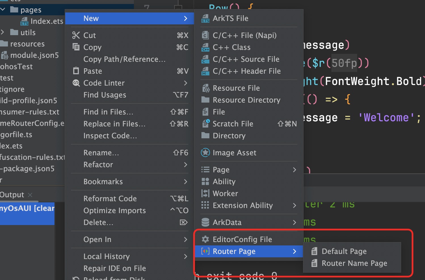
Task: Click the C++ Class icon
Action: point(205,47)
